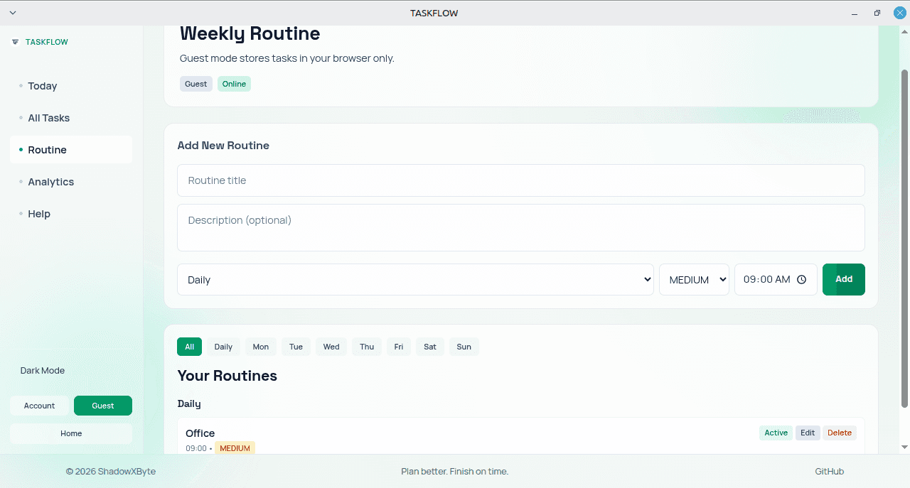Edit the Office routine
This screenshot has width=910, height=488.
point(808,433)
